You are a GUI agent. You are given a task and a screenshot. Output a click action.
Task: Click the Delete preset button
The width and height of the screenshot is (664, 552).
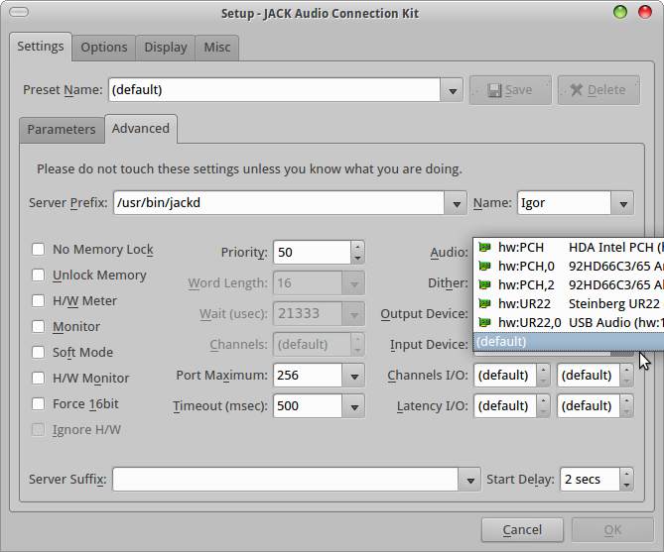click(598, 90)
